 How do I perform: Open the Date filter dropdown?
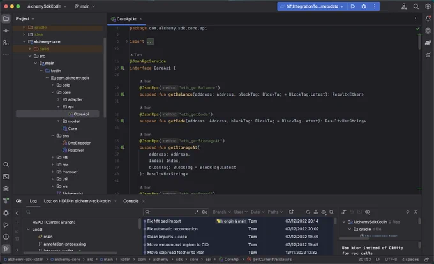point(257,212)
